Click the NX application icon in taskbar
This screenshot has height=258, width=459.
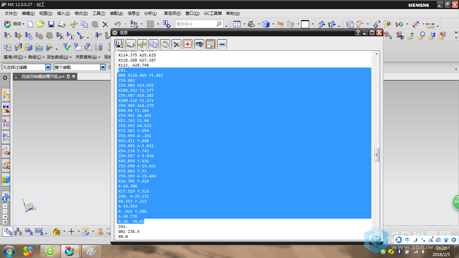point(70,251)
